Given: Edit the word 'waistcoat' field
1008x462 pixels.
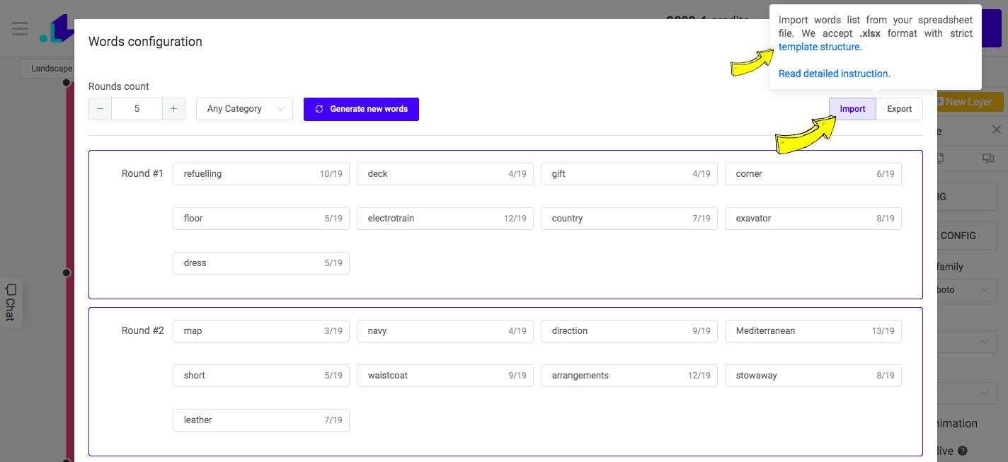Looking at the screenshot, I should 445,376.
